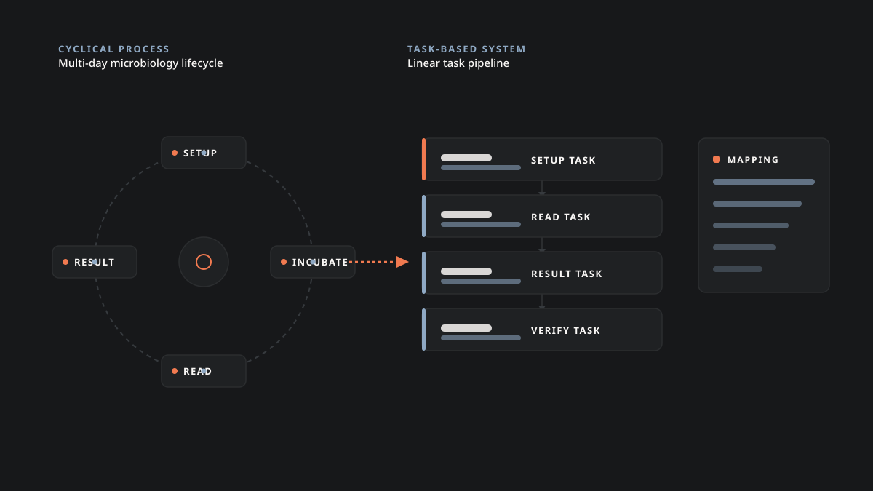Click the orange dot in SETUP node

pos(175,153)
